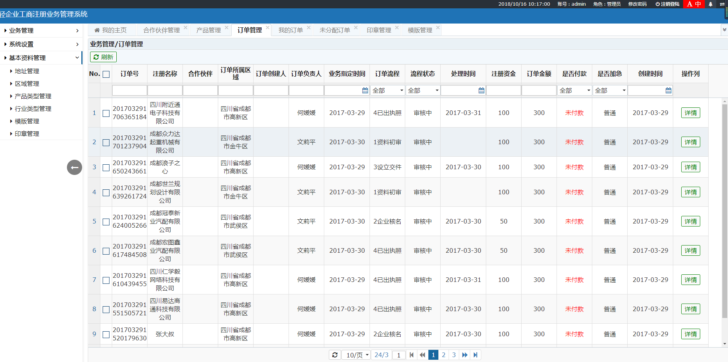Open the 是否付款 filter dropdown

(574, 90)
